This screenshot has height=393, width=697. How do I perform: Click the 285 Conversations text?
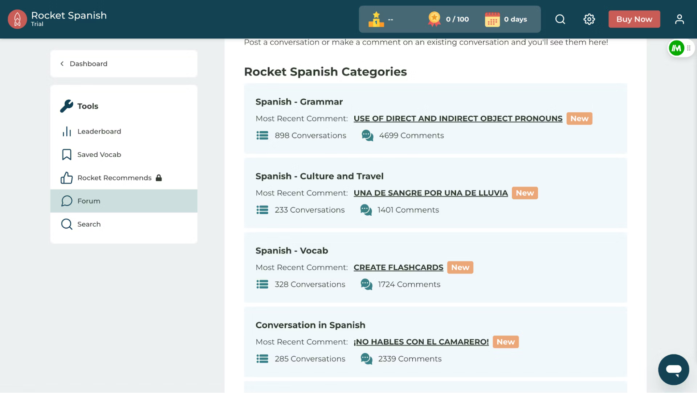(310, 359)
